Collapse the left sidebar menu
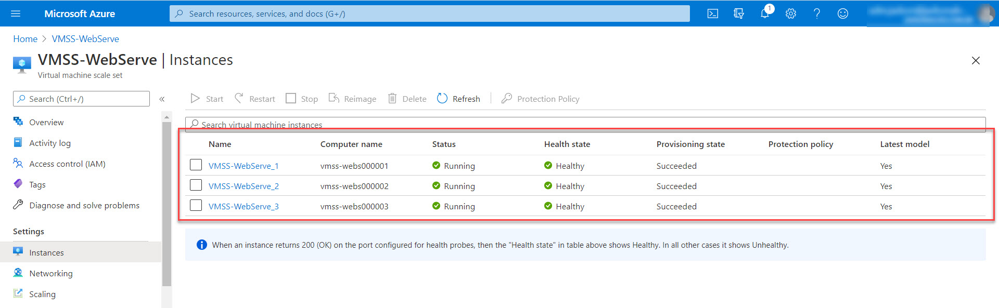999x308 pixels. [x=162, y=99]
